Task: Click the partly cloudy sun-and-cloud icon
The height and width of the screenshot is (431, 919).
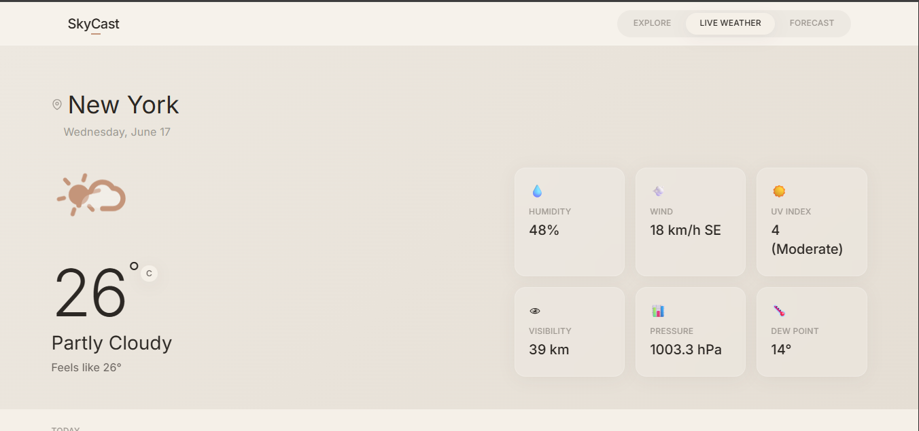Action: point(91,195)
